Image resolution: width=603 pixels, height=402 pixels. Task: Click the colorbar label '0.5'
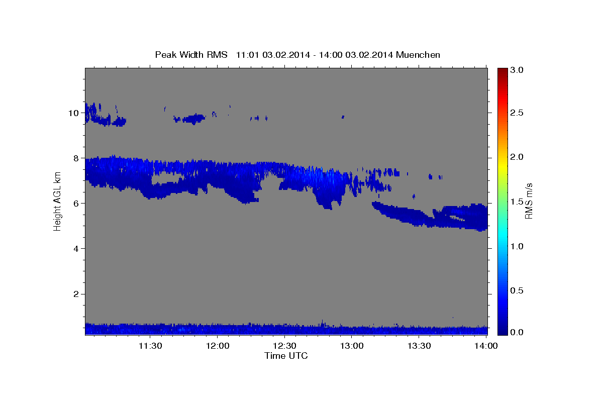tap(517, 290)
